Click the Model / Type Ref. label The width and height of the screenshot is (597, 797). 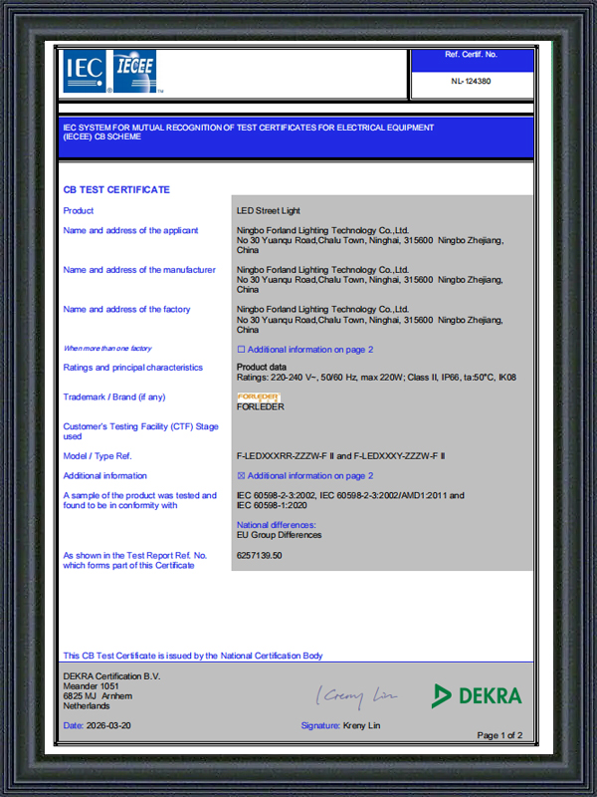pos(98,456)
